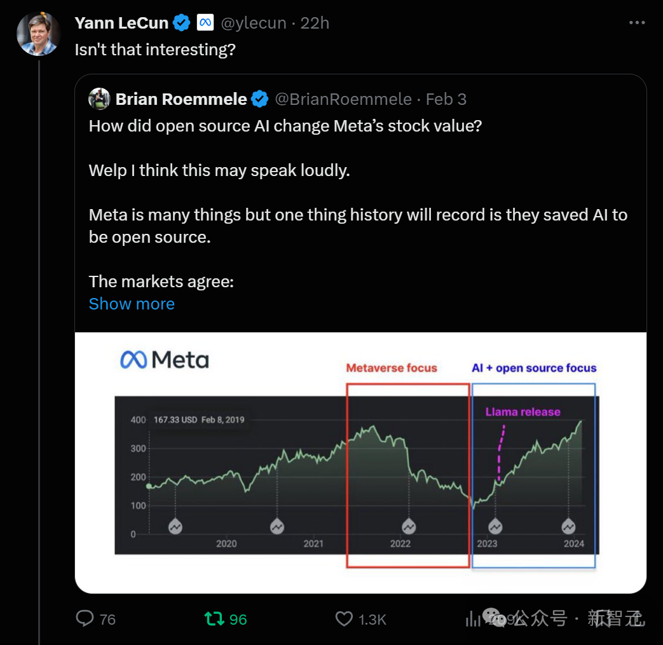This screenshot has height=645, width=663.
Task: Click the chart event marker above 2022
Action: click(409, 527)
